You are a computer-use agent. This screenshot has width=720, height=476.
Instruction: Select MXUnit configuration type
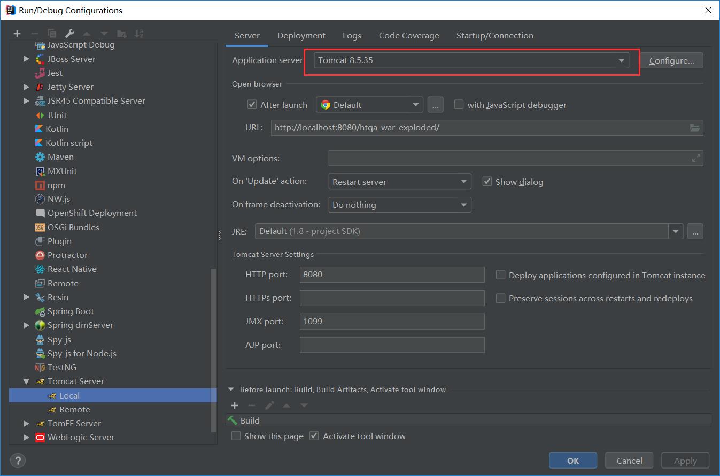tap(62, 171)
